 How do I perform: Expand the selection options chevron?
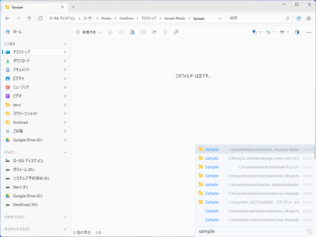[260, 32]
